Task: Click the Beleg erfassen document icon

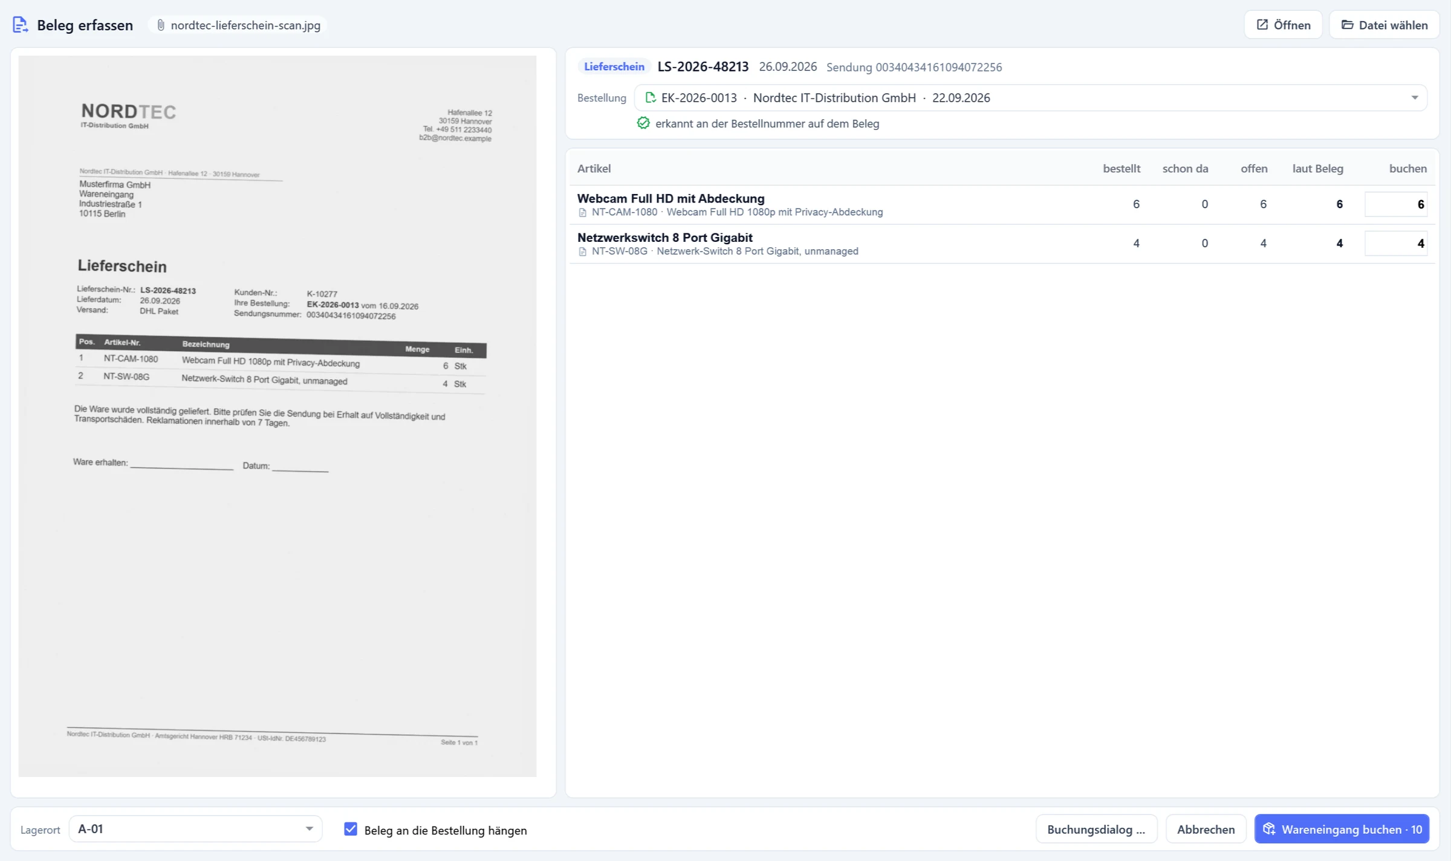Action: coord(20,25)
